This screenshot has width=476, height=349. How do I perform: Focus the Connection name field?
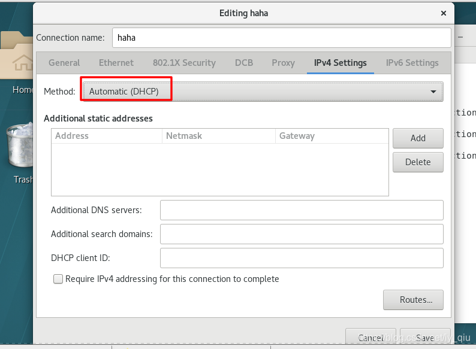281,38
